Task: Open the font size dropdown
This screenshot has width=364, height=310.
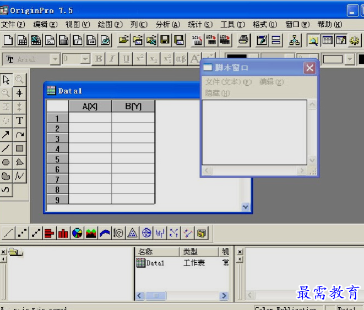Action: tap(85, 59)
